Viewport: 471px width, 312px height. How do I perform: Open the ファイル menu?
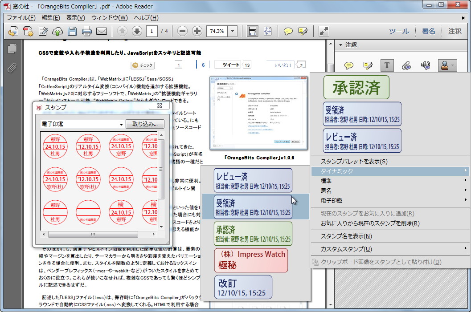pyautogui.click(x=21, y=18)
